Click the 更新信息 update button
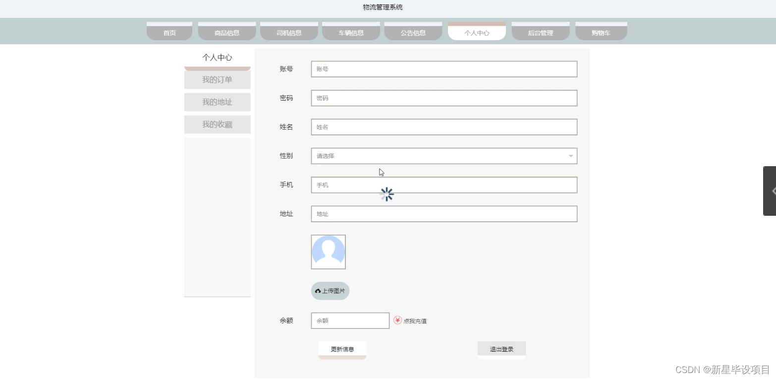 coord(342,349)
